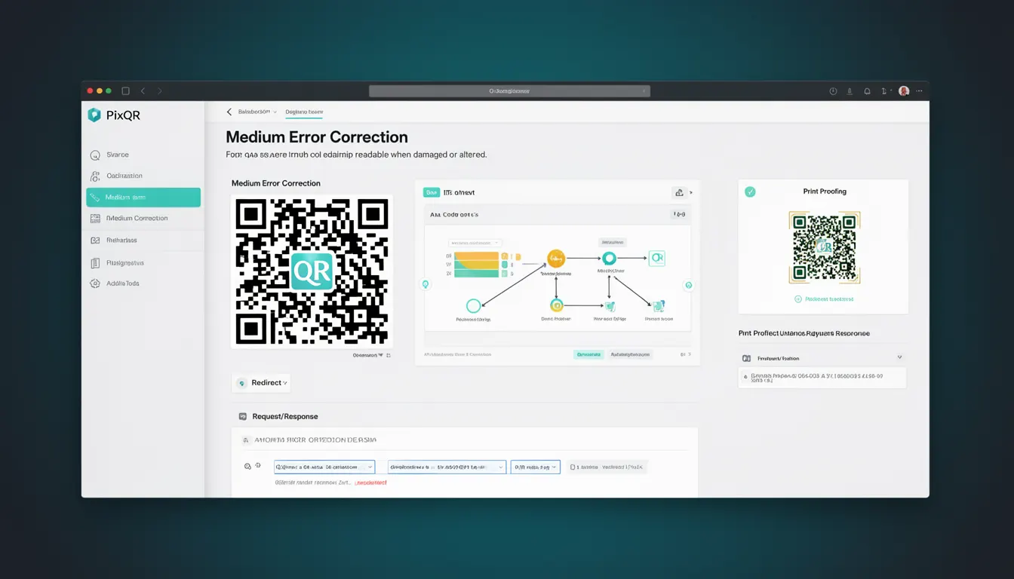1014x579 pixels.
Task: Click the microphone icon in the title bar
Action: (x=850, y=90)
